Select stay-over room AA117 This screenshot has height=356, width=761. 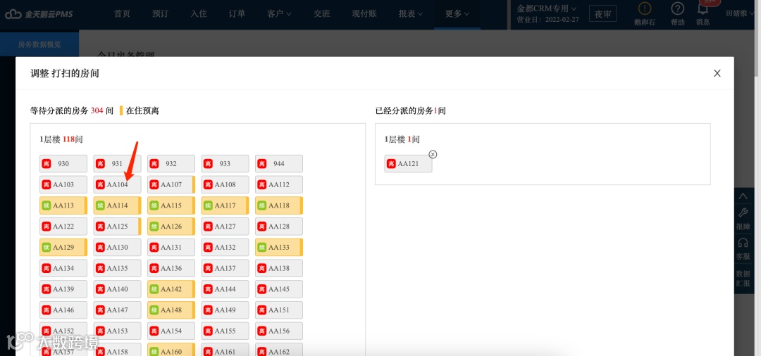click(225, 205)
